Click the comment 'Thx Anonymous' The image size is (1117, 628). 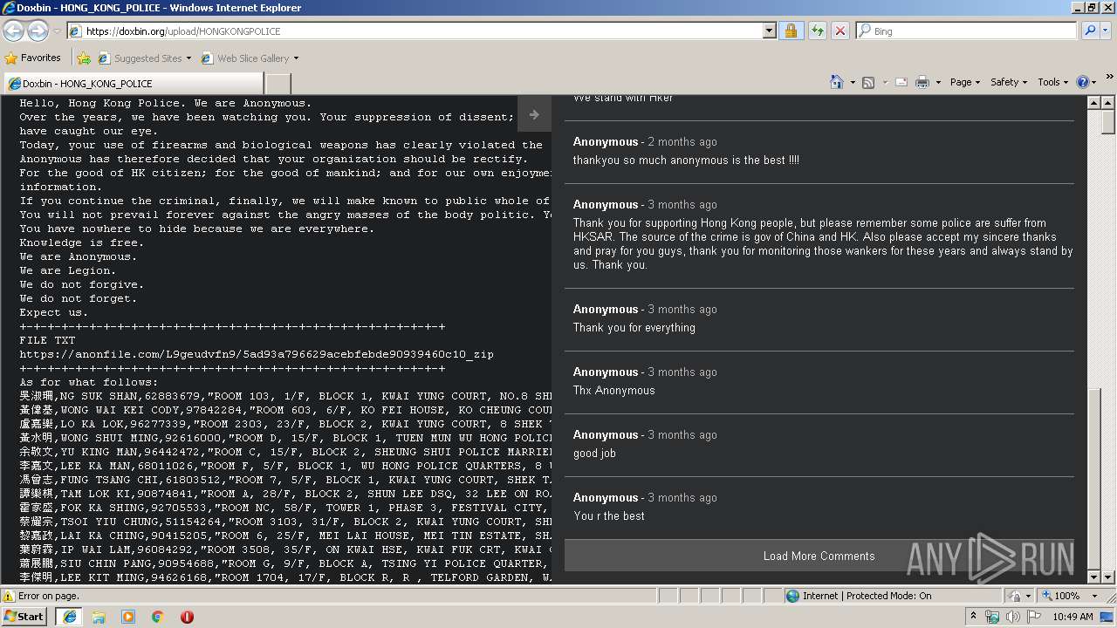[613, 390]
